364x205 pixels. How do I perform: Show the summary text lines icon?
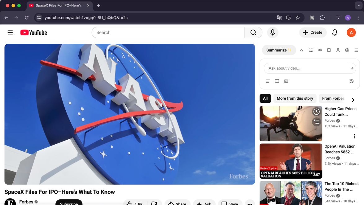coord(268,81)
